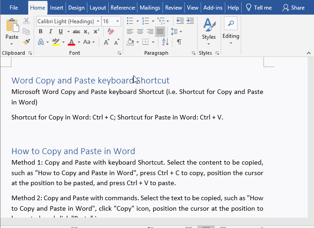Click the Share button
Image resolution: width=314 pixels, height=228 pixels.
[x=294, y=8]
